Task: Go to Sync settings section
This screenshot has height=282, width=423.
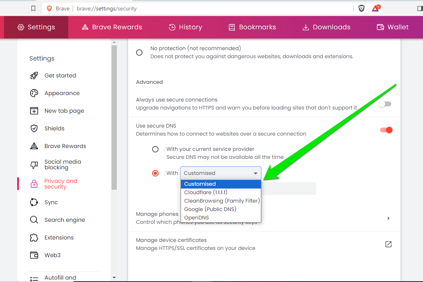Action: [x=51, y=202]
